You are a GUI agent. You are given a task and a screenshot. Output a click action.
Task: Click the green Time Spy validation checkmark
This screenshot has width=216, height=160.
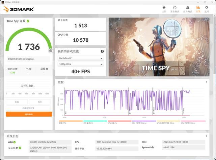pos(28,21)
